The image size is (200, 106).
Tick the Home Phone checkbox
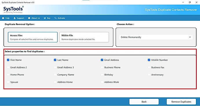click(8, 75)
